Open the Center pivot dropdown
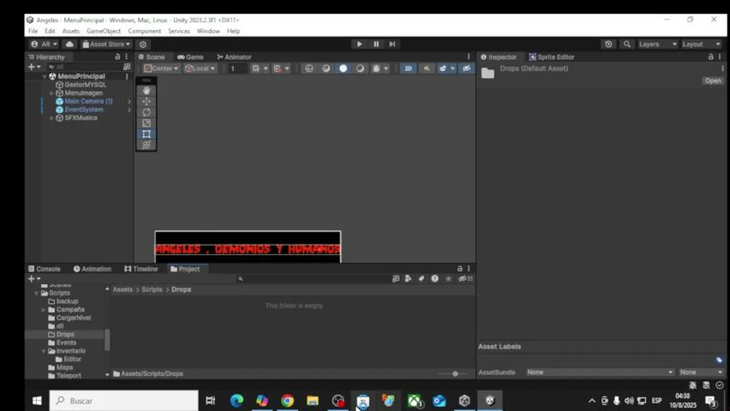Image resolution: width=730 pixels, height=411 pixels. click(x=161, y=68)
